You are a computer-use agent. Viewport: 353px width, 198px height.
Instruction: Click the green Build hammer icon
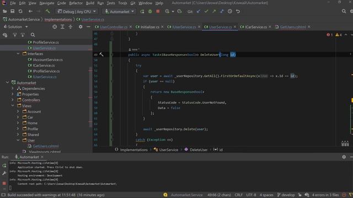tap(47, 11)
